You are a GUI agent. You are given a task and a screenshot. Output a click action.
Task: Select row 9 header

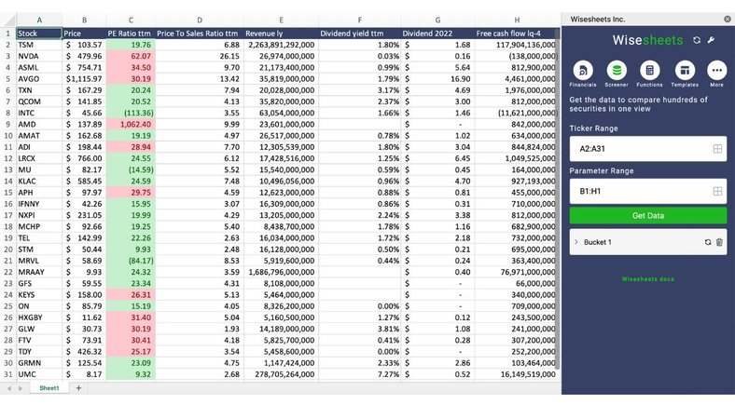[x=8, y=125]
